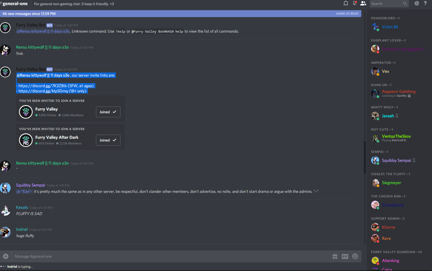Screen dimensions: 432x271
Task: Click "hugs fluffy" message text
Action: tap(25, 236)
